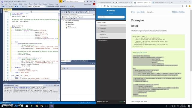Click the browser page vertical scrollbar
This screenshot has height=108, width=192.
(x=191, y=40)
